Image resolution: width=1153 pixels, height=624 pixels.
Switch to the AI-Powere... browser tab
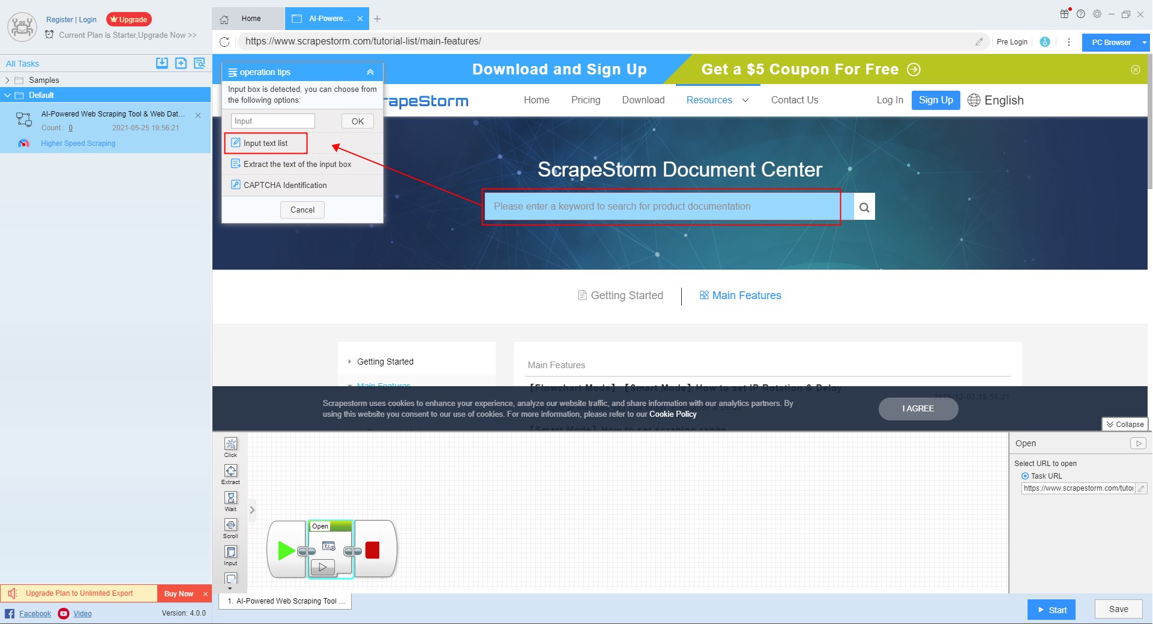(322, 19)
